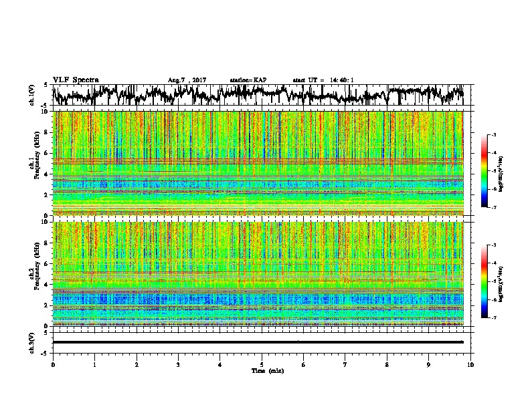Click the "9" tick on the time axis

click(428, 365)
